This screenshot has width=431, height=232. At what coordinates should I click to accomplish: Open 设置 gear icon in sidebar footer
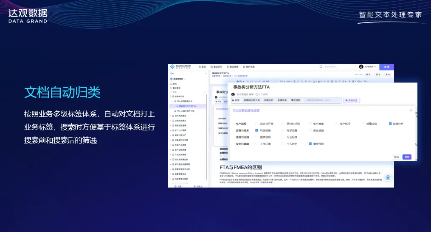point(177,186)
